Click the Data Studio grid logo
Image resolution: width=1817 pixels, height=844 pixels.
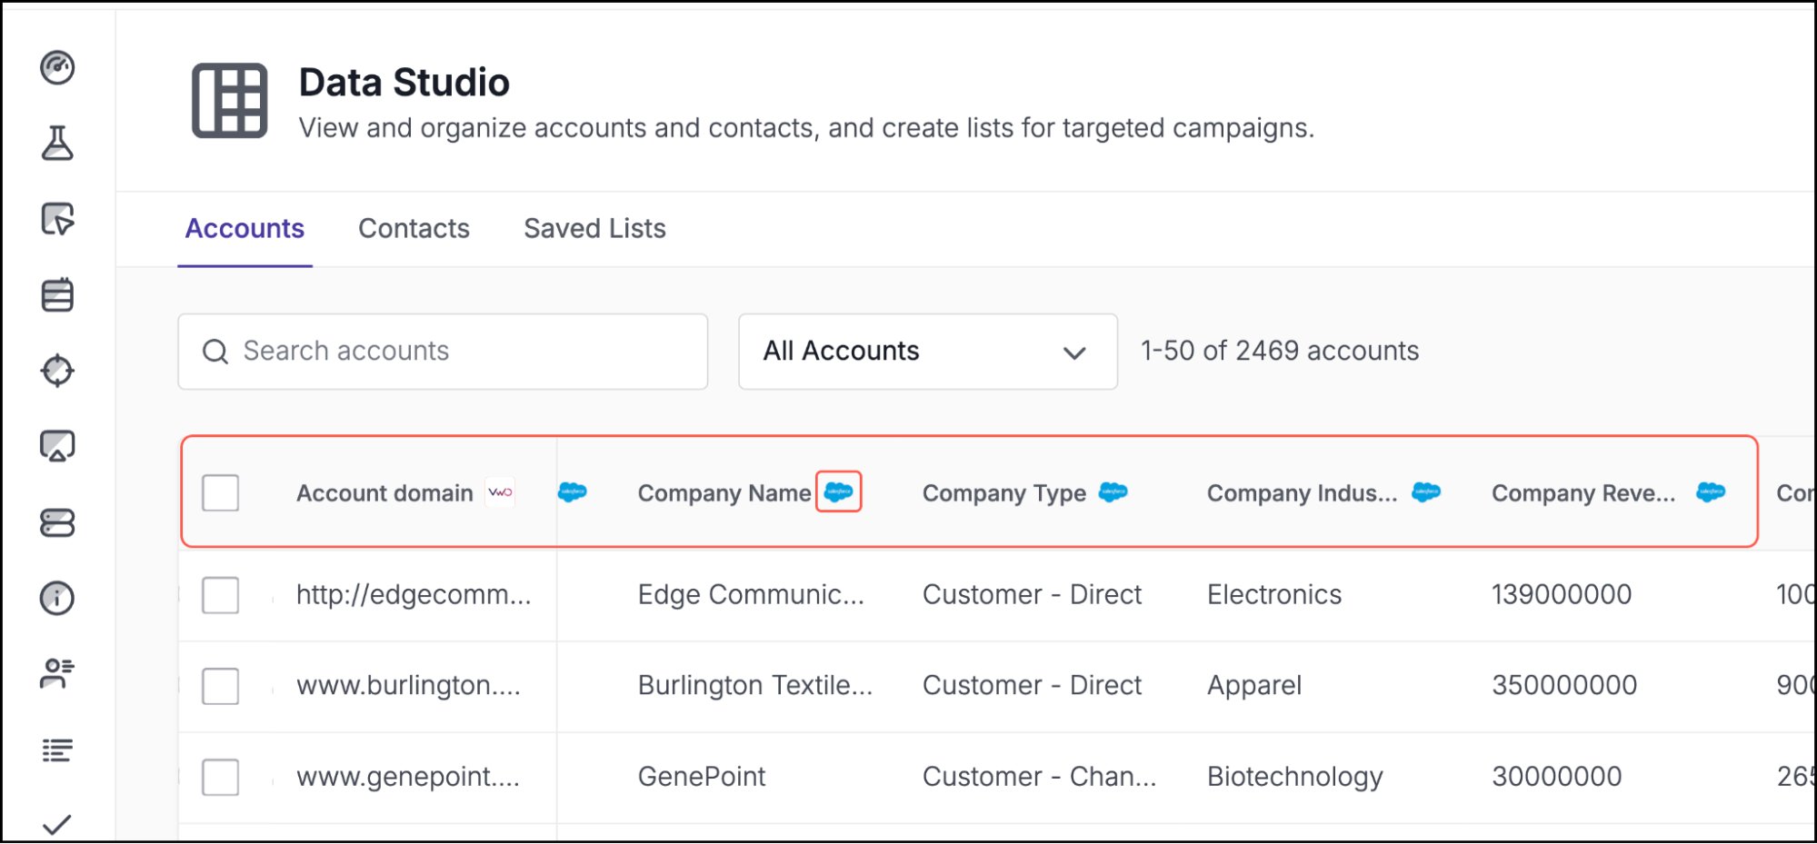pos(229,101)
